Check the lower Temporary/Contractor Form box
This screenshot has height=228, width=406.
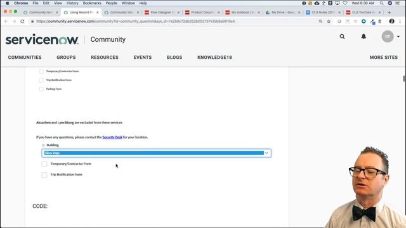pyautogui.click(x=44, y=164)
